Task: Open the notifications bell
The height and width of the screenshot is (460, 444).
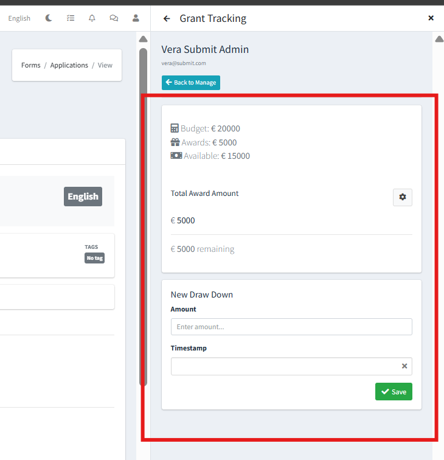Action: tap(92, 18)
